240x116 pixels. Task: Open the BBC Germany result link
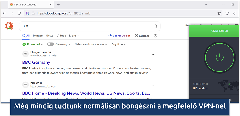[36, 62]
